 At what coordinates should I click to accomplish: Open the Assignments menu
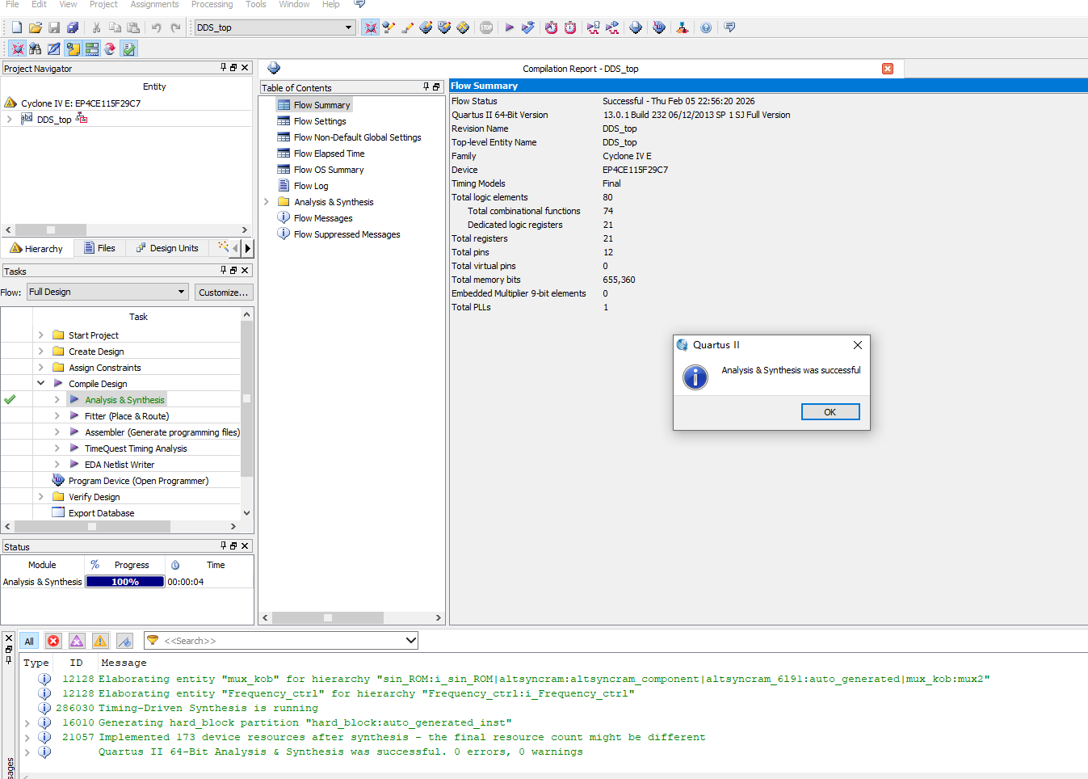(x=154, y=5)
